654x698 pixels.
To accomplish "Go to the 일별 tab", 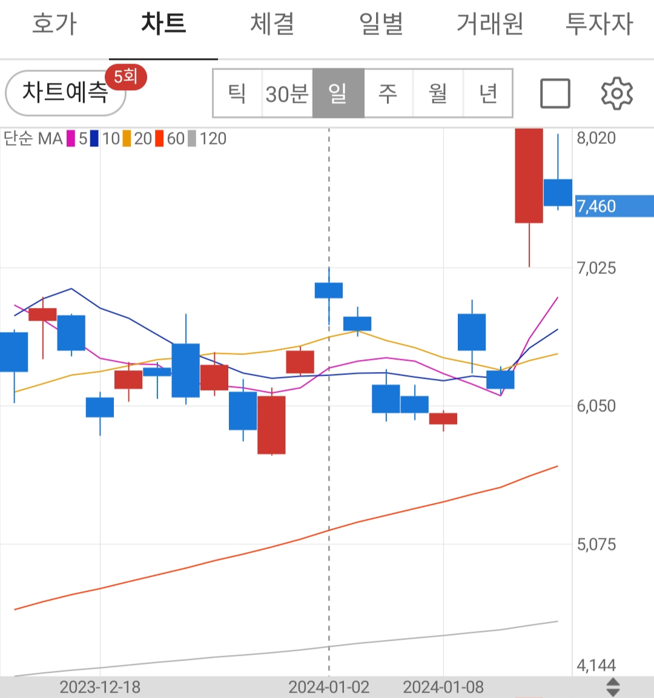I will (381, 24).
